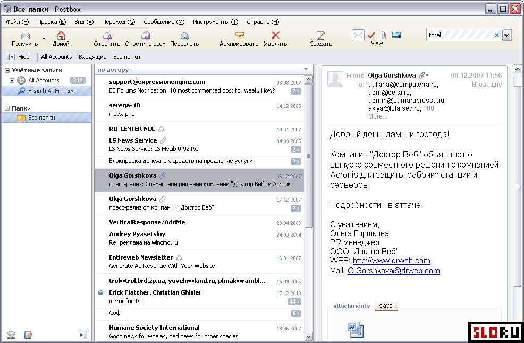
Task: Open the Файл menu
Action: (18, 22)
